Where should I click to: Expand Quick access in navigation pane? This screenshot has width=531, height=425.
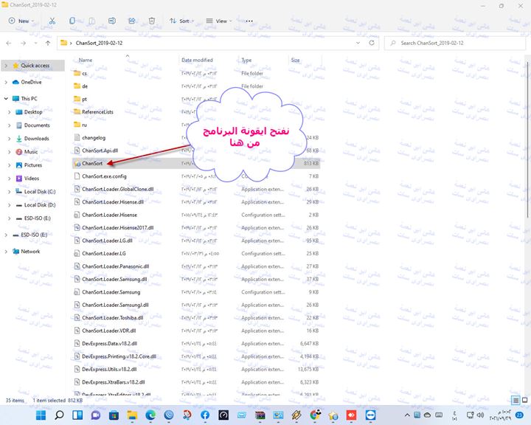(x=6, y=66)
